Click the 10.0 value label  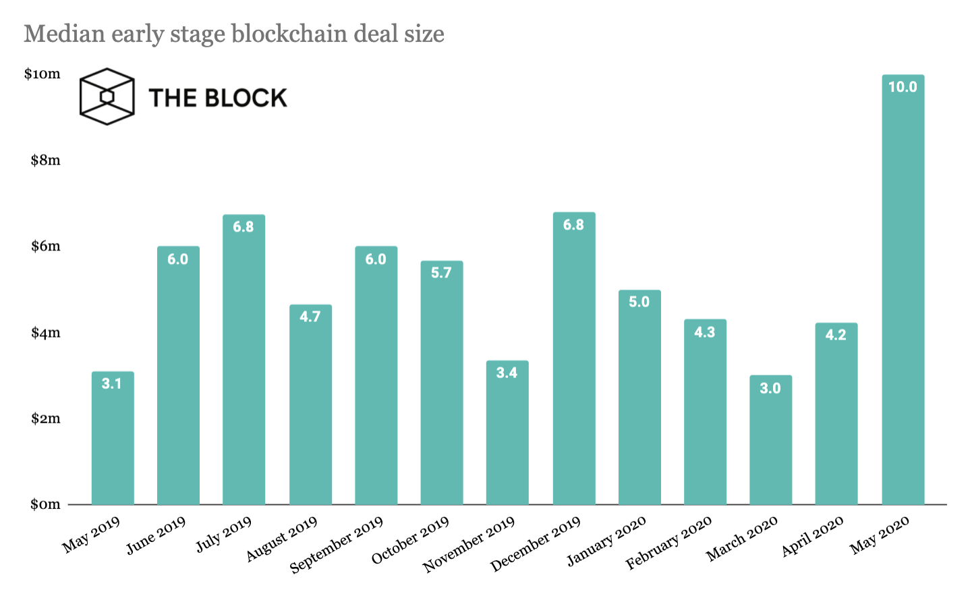pos(903,87)
